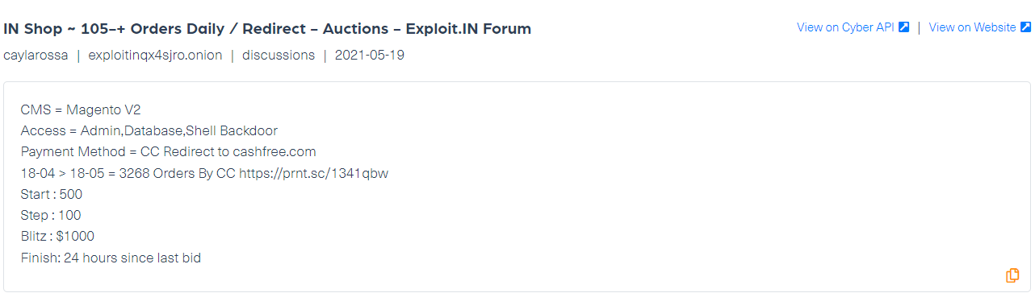Click the post date 2021-05-19

click(370, 56)
